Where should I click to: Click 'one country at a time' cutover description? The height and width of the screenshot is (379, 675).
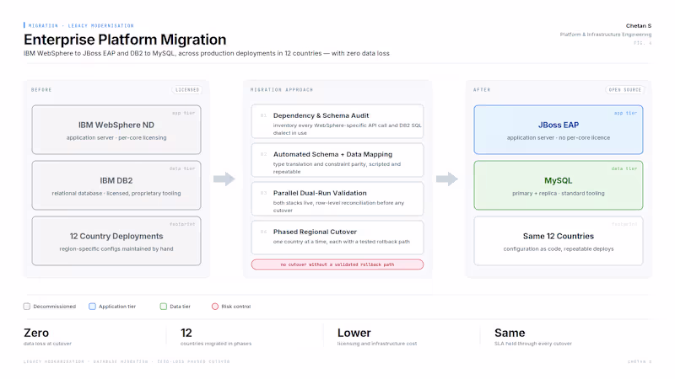(342, 242)
